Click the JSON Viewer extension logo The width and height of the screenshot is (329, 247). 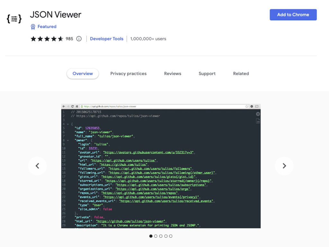tap(14, 19)
